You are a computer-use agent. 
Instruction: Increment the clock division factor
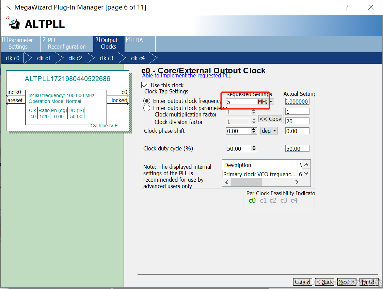[x=254, y=120]
